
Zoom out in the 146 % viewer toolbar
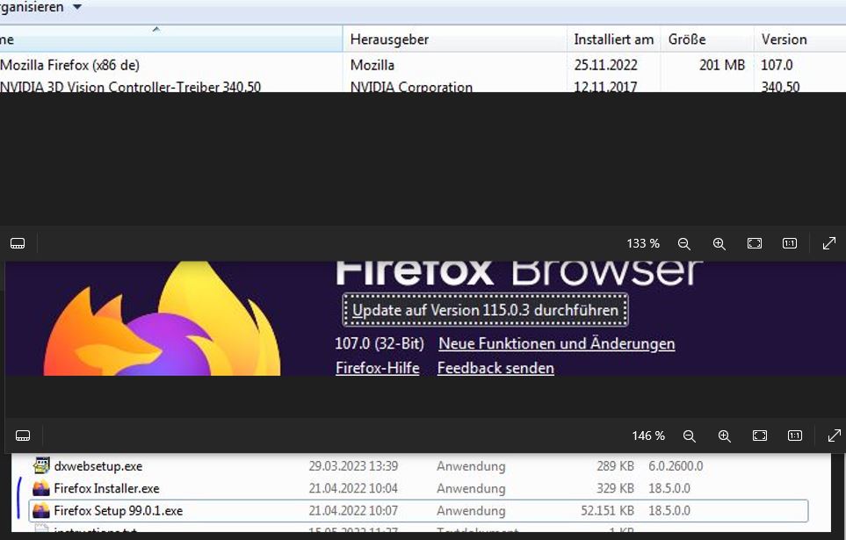pos(689,436)
